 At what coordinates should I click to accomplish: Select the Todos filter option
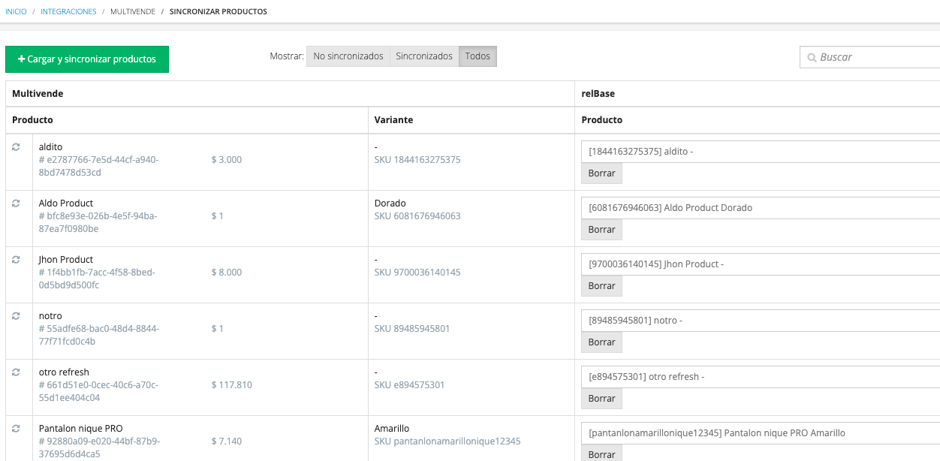pos(478,56)
